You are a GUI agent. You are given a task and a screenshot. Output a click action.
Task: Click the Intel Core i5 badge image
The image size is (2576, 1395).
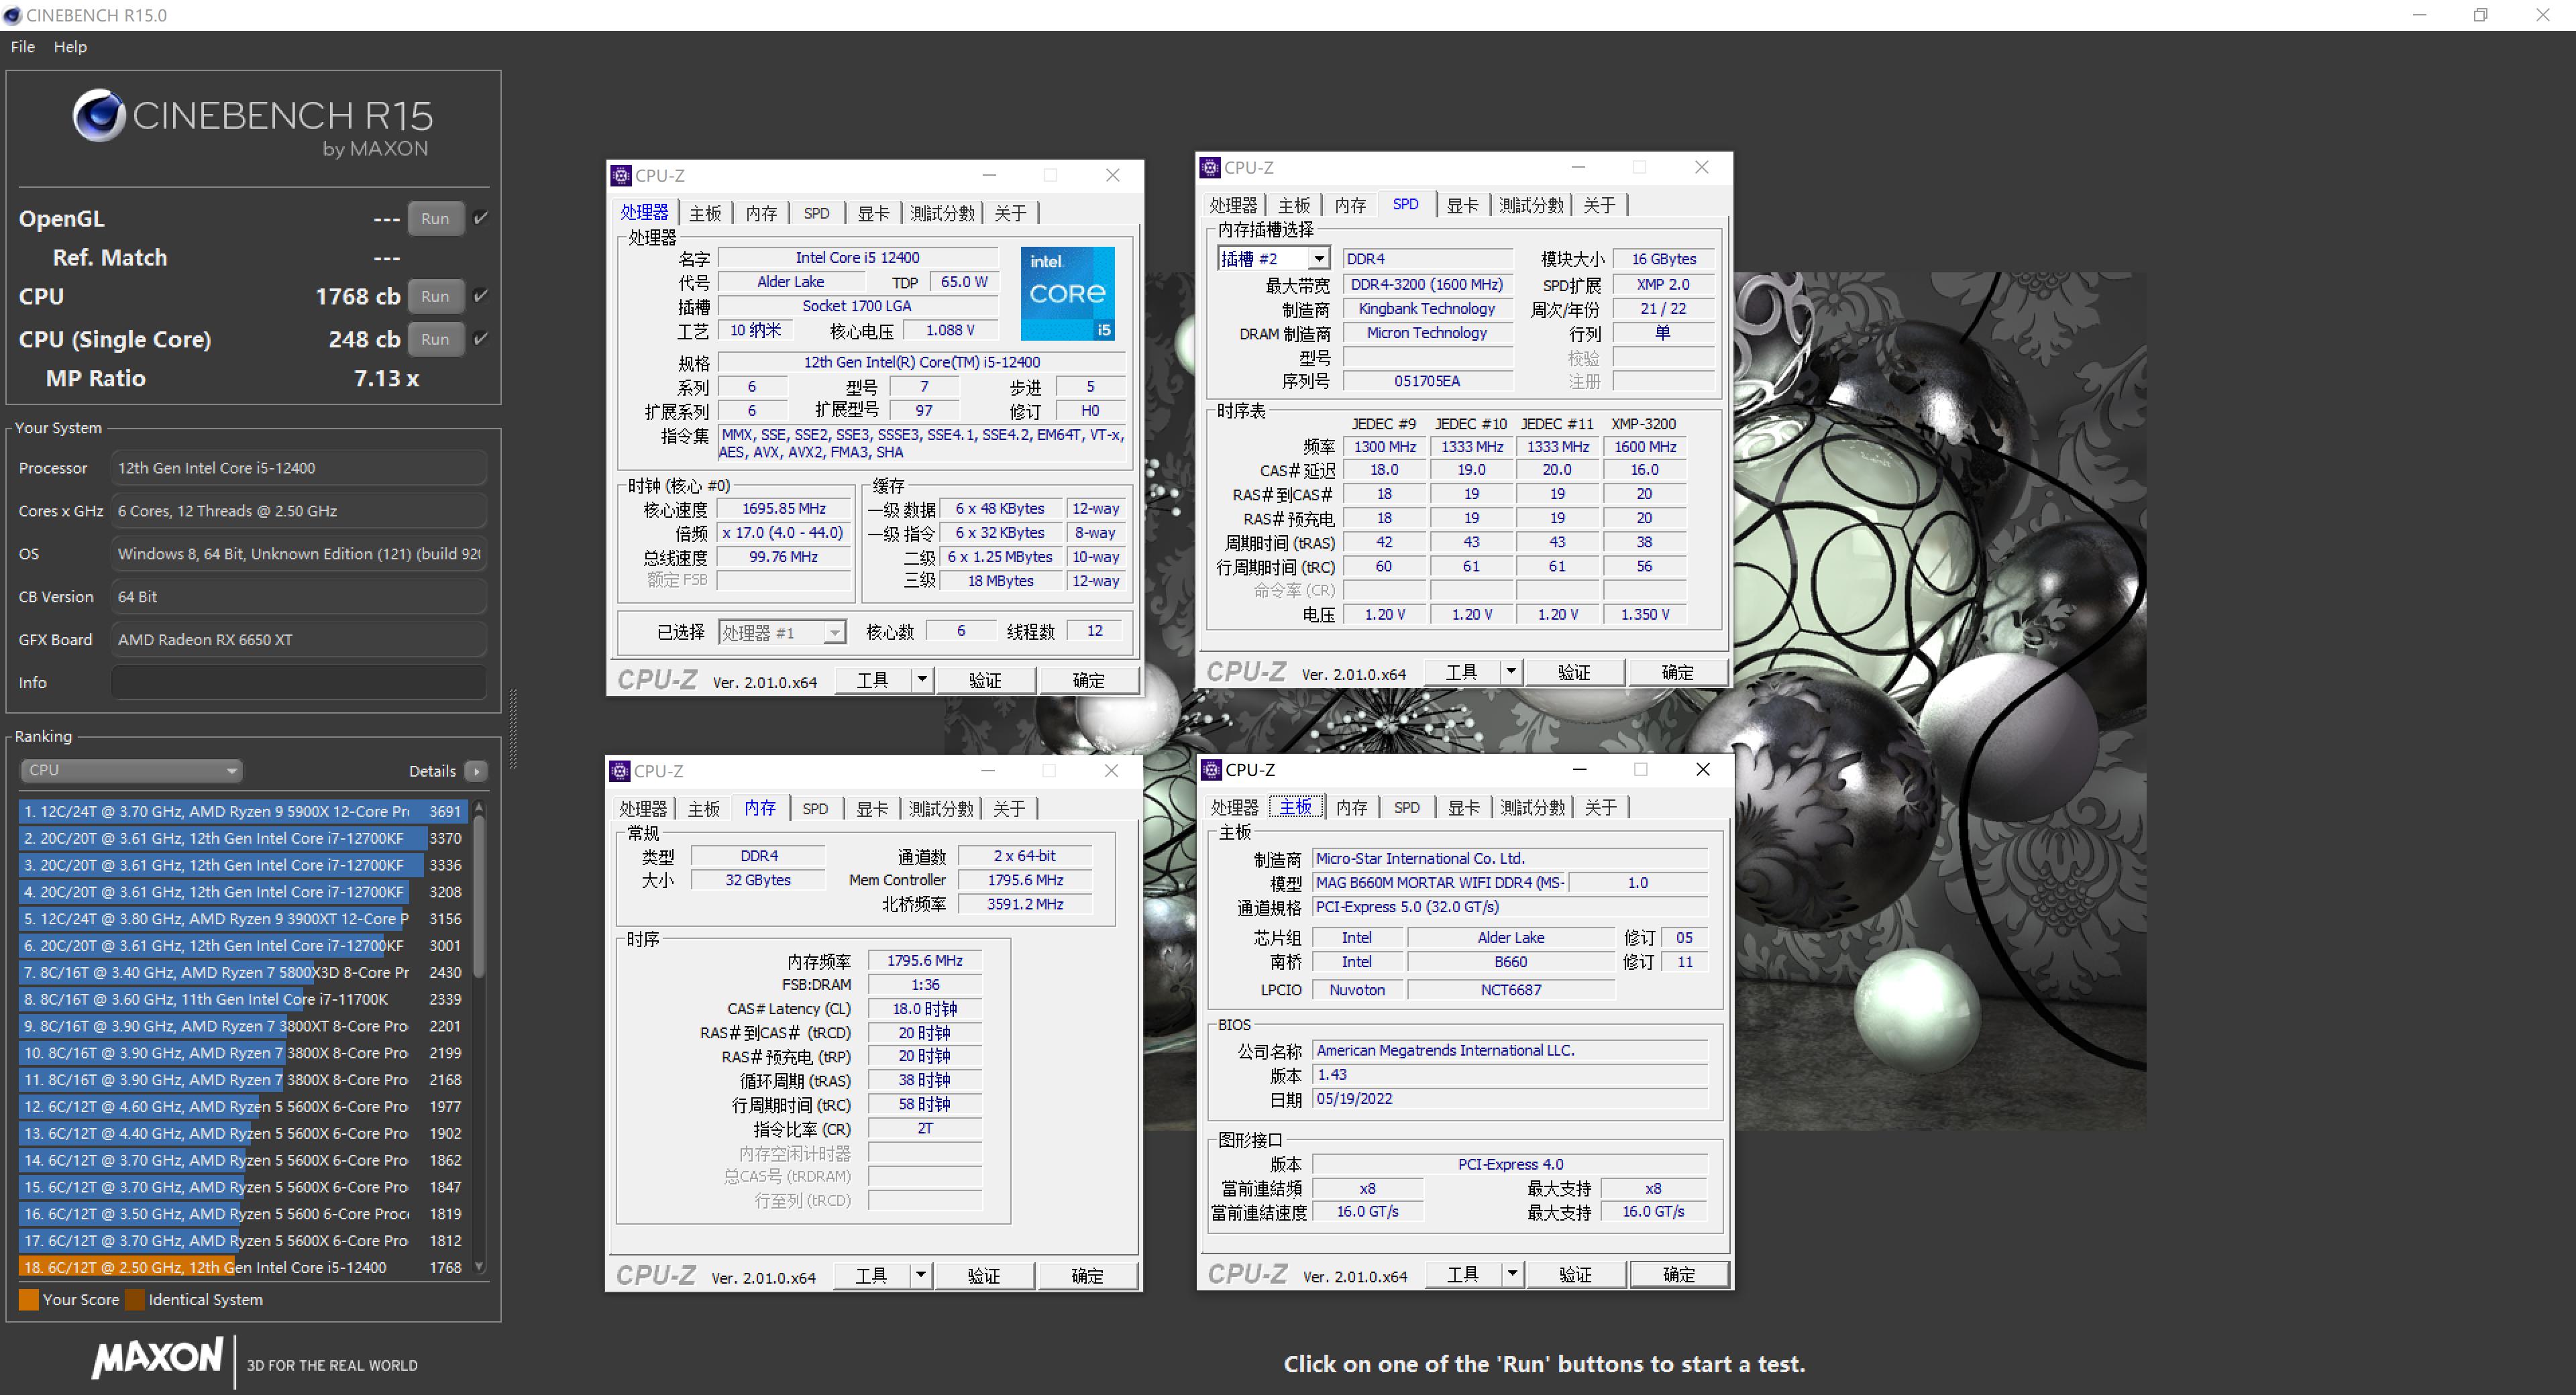point(1067,293)
